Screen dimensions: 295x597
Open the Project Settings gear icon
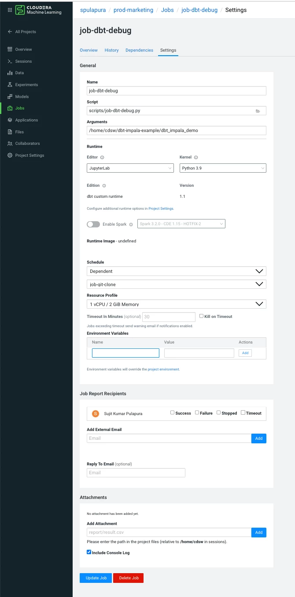tap(10, 155)
